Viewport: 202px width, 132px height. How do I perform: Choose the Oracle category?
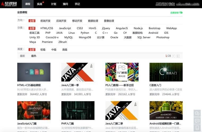tap(114, 38)
